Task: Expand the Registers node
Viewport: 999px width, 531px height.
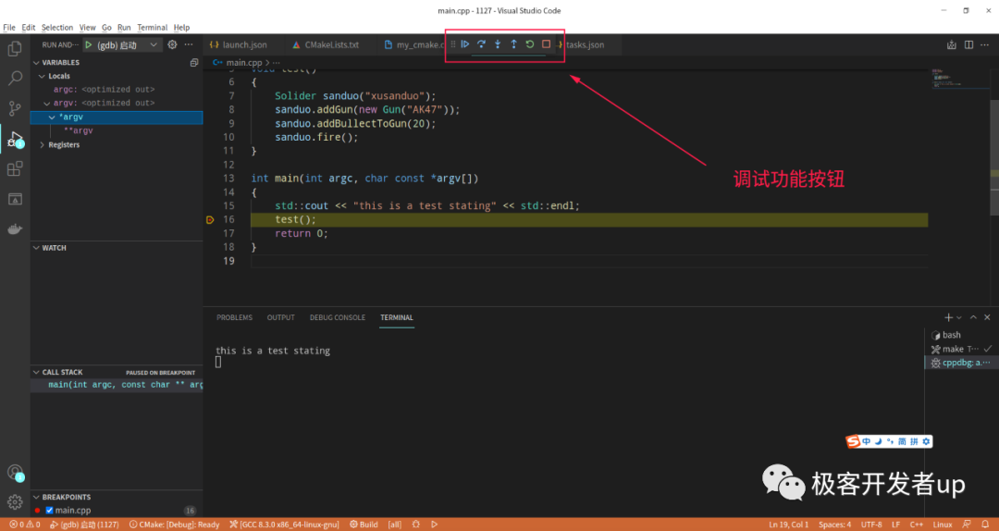Action: pyautogui.click(x=42, y=144)
